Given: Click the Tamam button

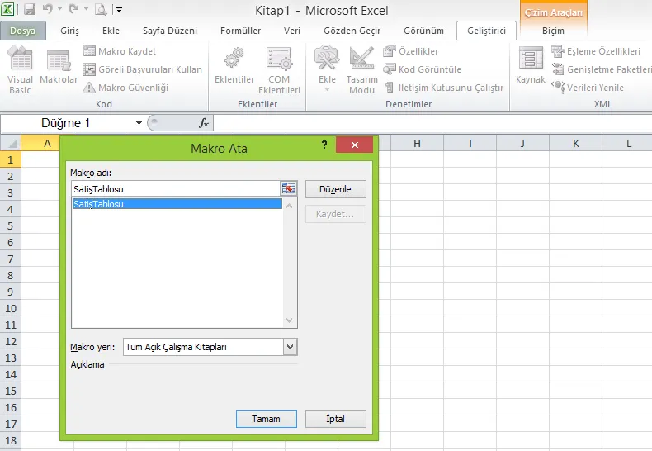Looking at the screenshot, I should [265, 419].
